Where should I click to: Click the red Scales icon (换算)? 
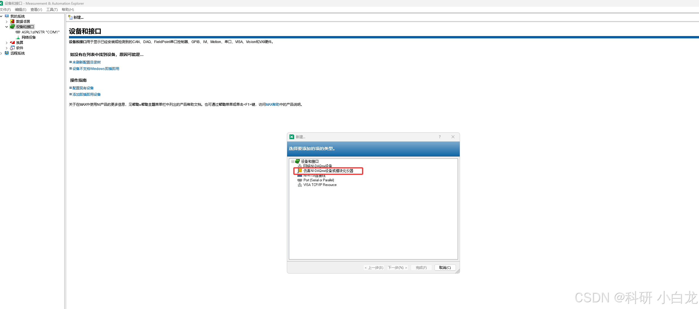tap(12, 42)
